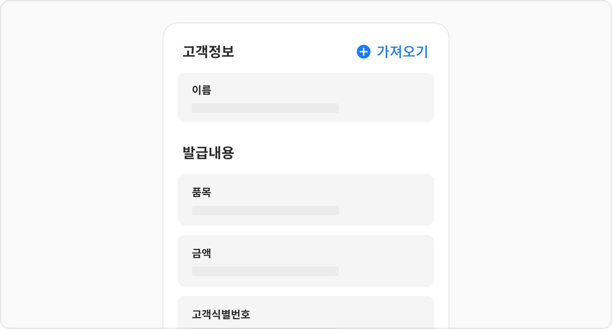The width and height of the screenshot is (612, 329).
Task: Focus the placeholder bar under 금액
Action: tap(265, 271)
